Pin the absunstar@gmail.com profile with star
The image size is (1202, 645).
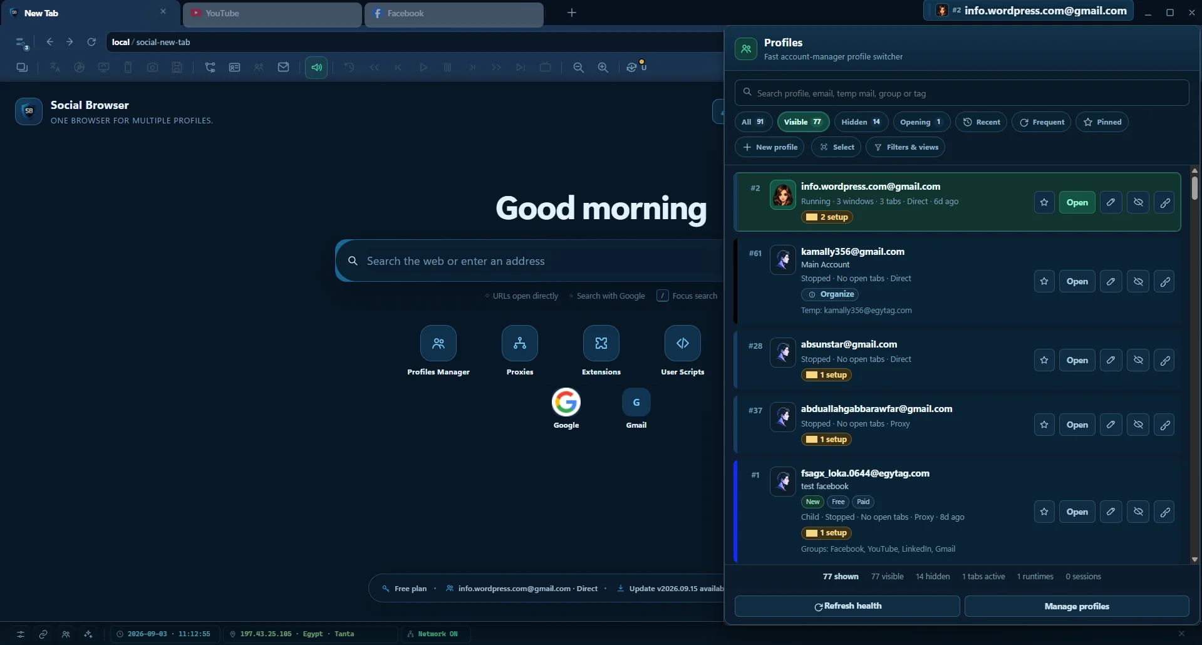pos(1044,360)
